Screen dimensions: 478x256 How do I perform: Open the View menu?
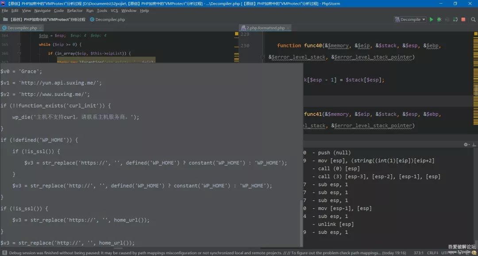(x=27, y=11)
